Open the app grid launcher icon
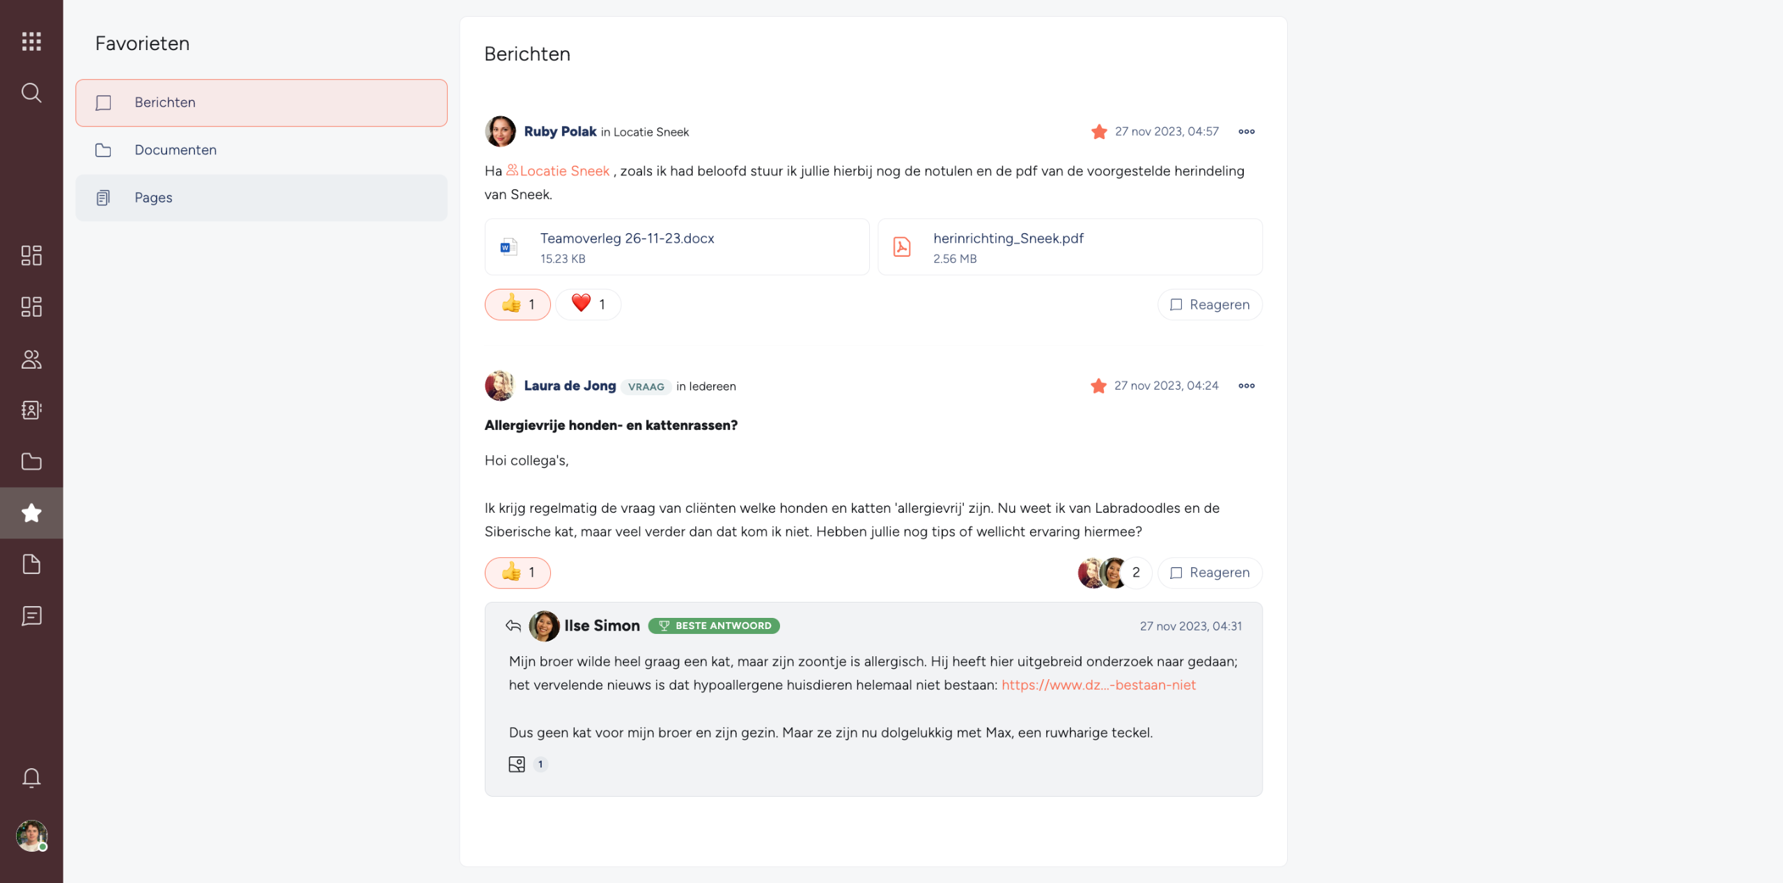Screen dimensions: 1783x883 click(31, 41)
